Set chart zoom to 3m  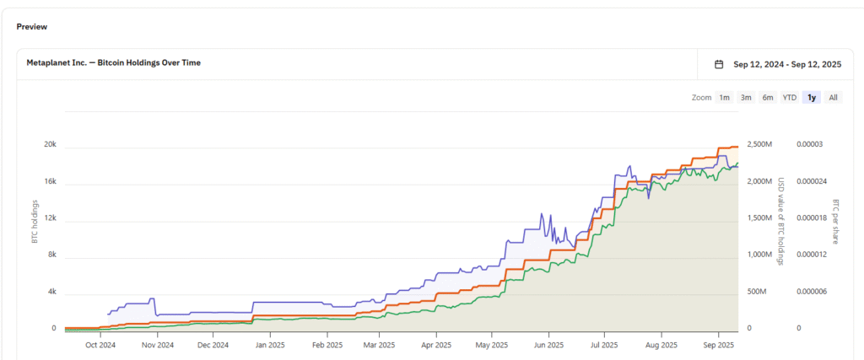tap(746, 98)
